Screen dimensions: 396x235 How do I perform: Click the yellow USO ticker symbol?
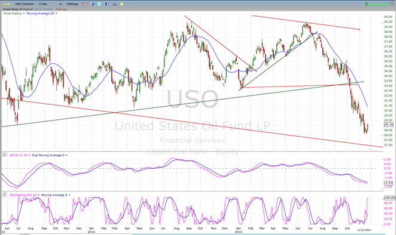pyautogui.click(x=7, y=4)
